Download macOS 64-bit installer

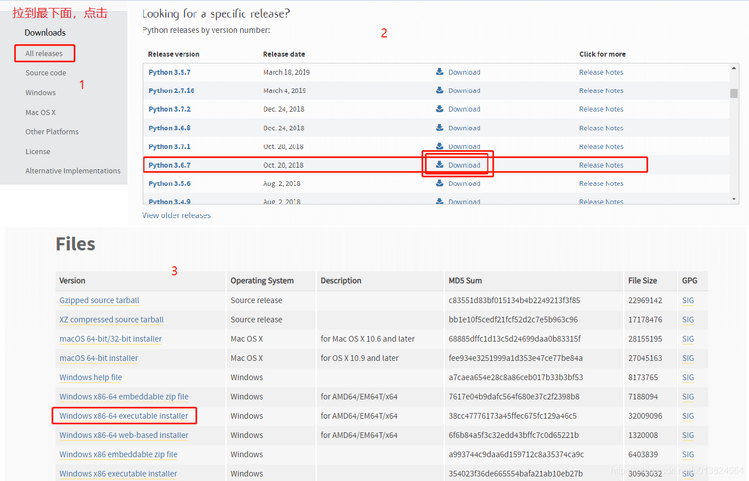point(99,358)
